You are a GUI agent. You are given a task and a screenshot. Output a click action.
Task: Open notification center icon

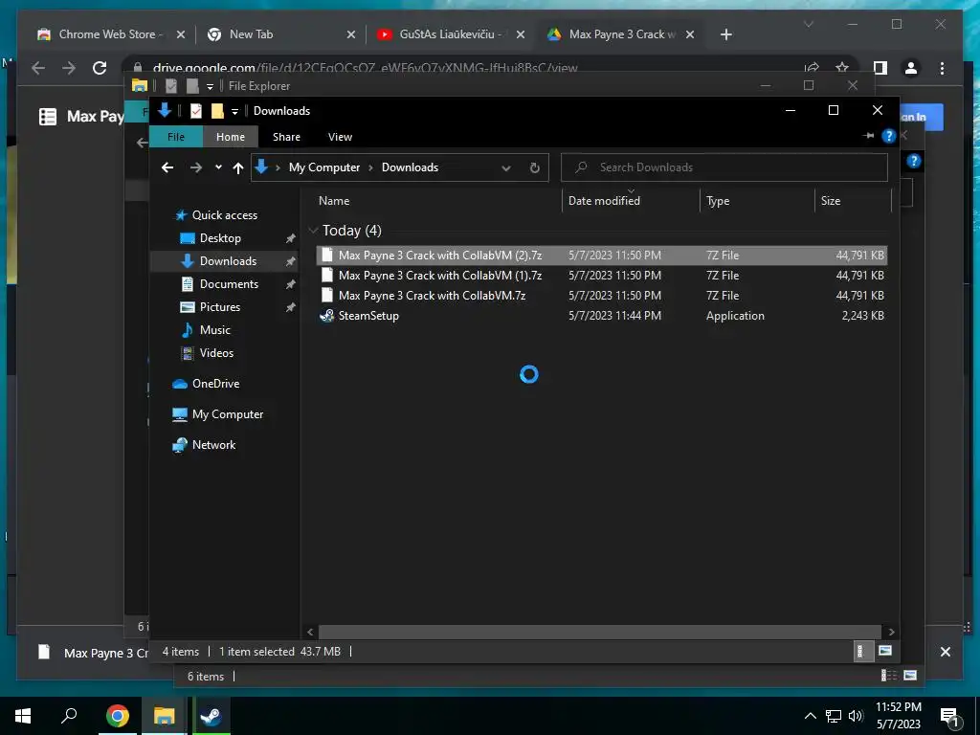[x=950, y=717]
